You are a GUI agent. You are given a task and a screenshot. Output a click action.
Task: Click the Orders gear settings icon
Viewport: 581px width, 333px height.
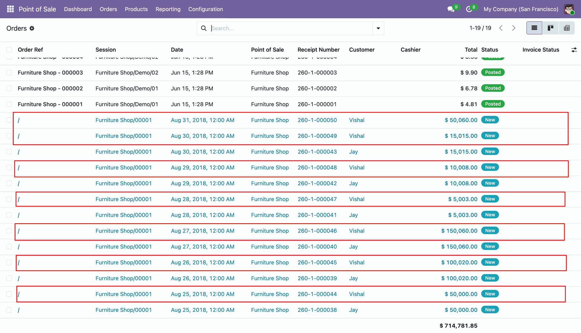point(32,28)
